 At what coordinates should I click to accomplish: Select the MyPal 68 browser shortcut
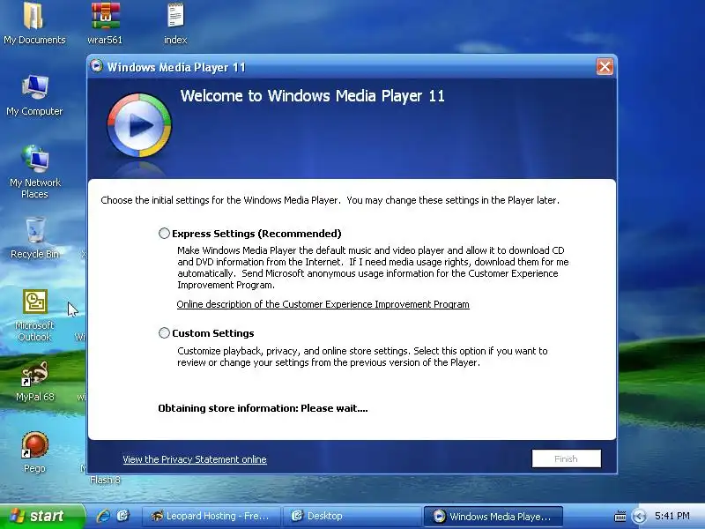click(34, 382)
